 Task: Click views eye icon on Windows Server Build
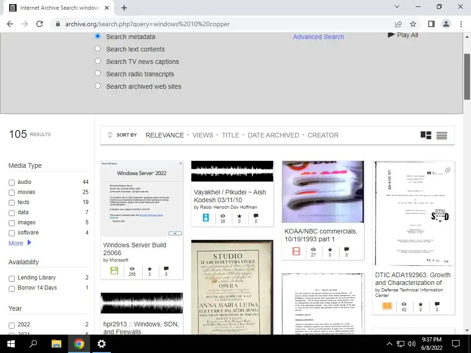132,268
